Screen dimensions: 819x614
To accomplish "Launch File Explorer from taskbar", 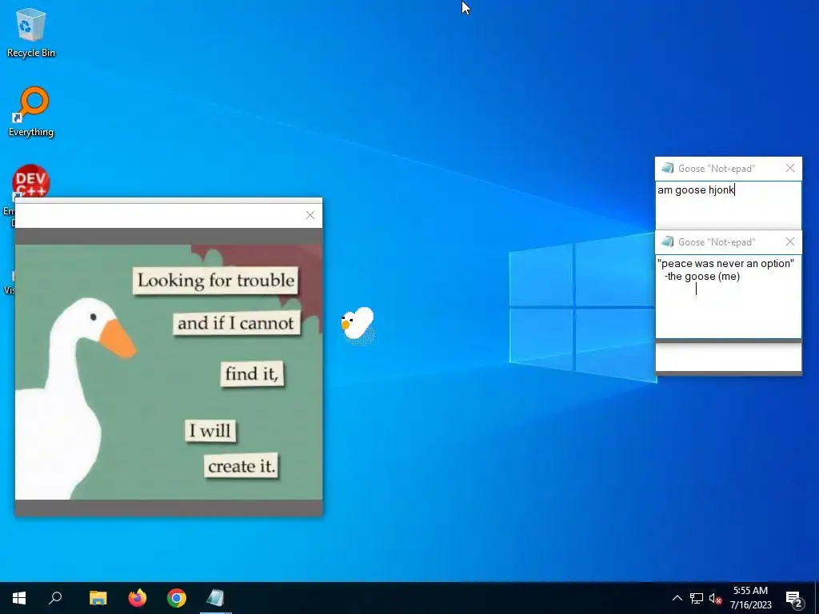I will [x=98, y=598].
